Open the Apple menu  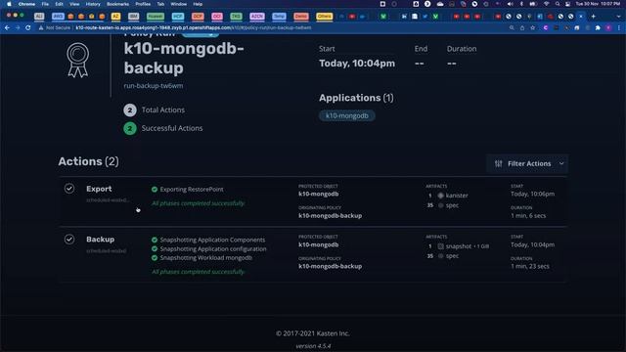[x=9, y=4]
